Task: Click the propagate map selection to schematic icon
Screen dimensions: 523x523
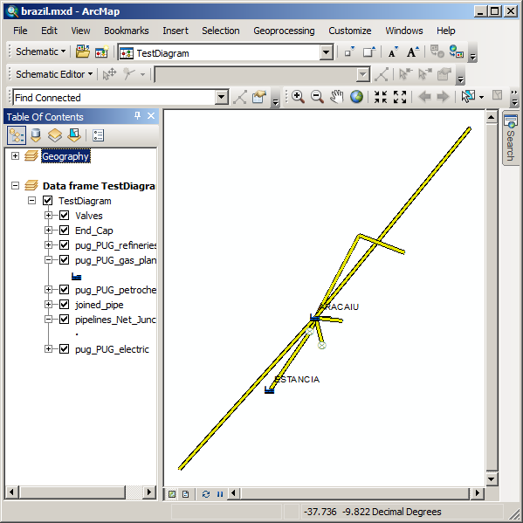Action: pyautogui.click(x=456, y=52)
